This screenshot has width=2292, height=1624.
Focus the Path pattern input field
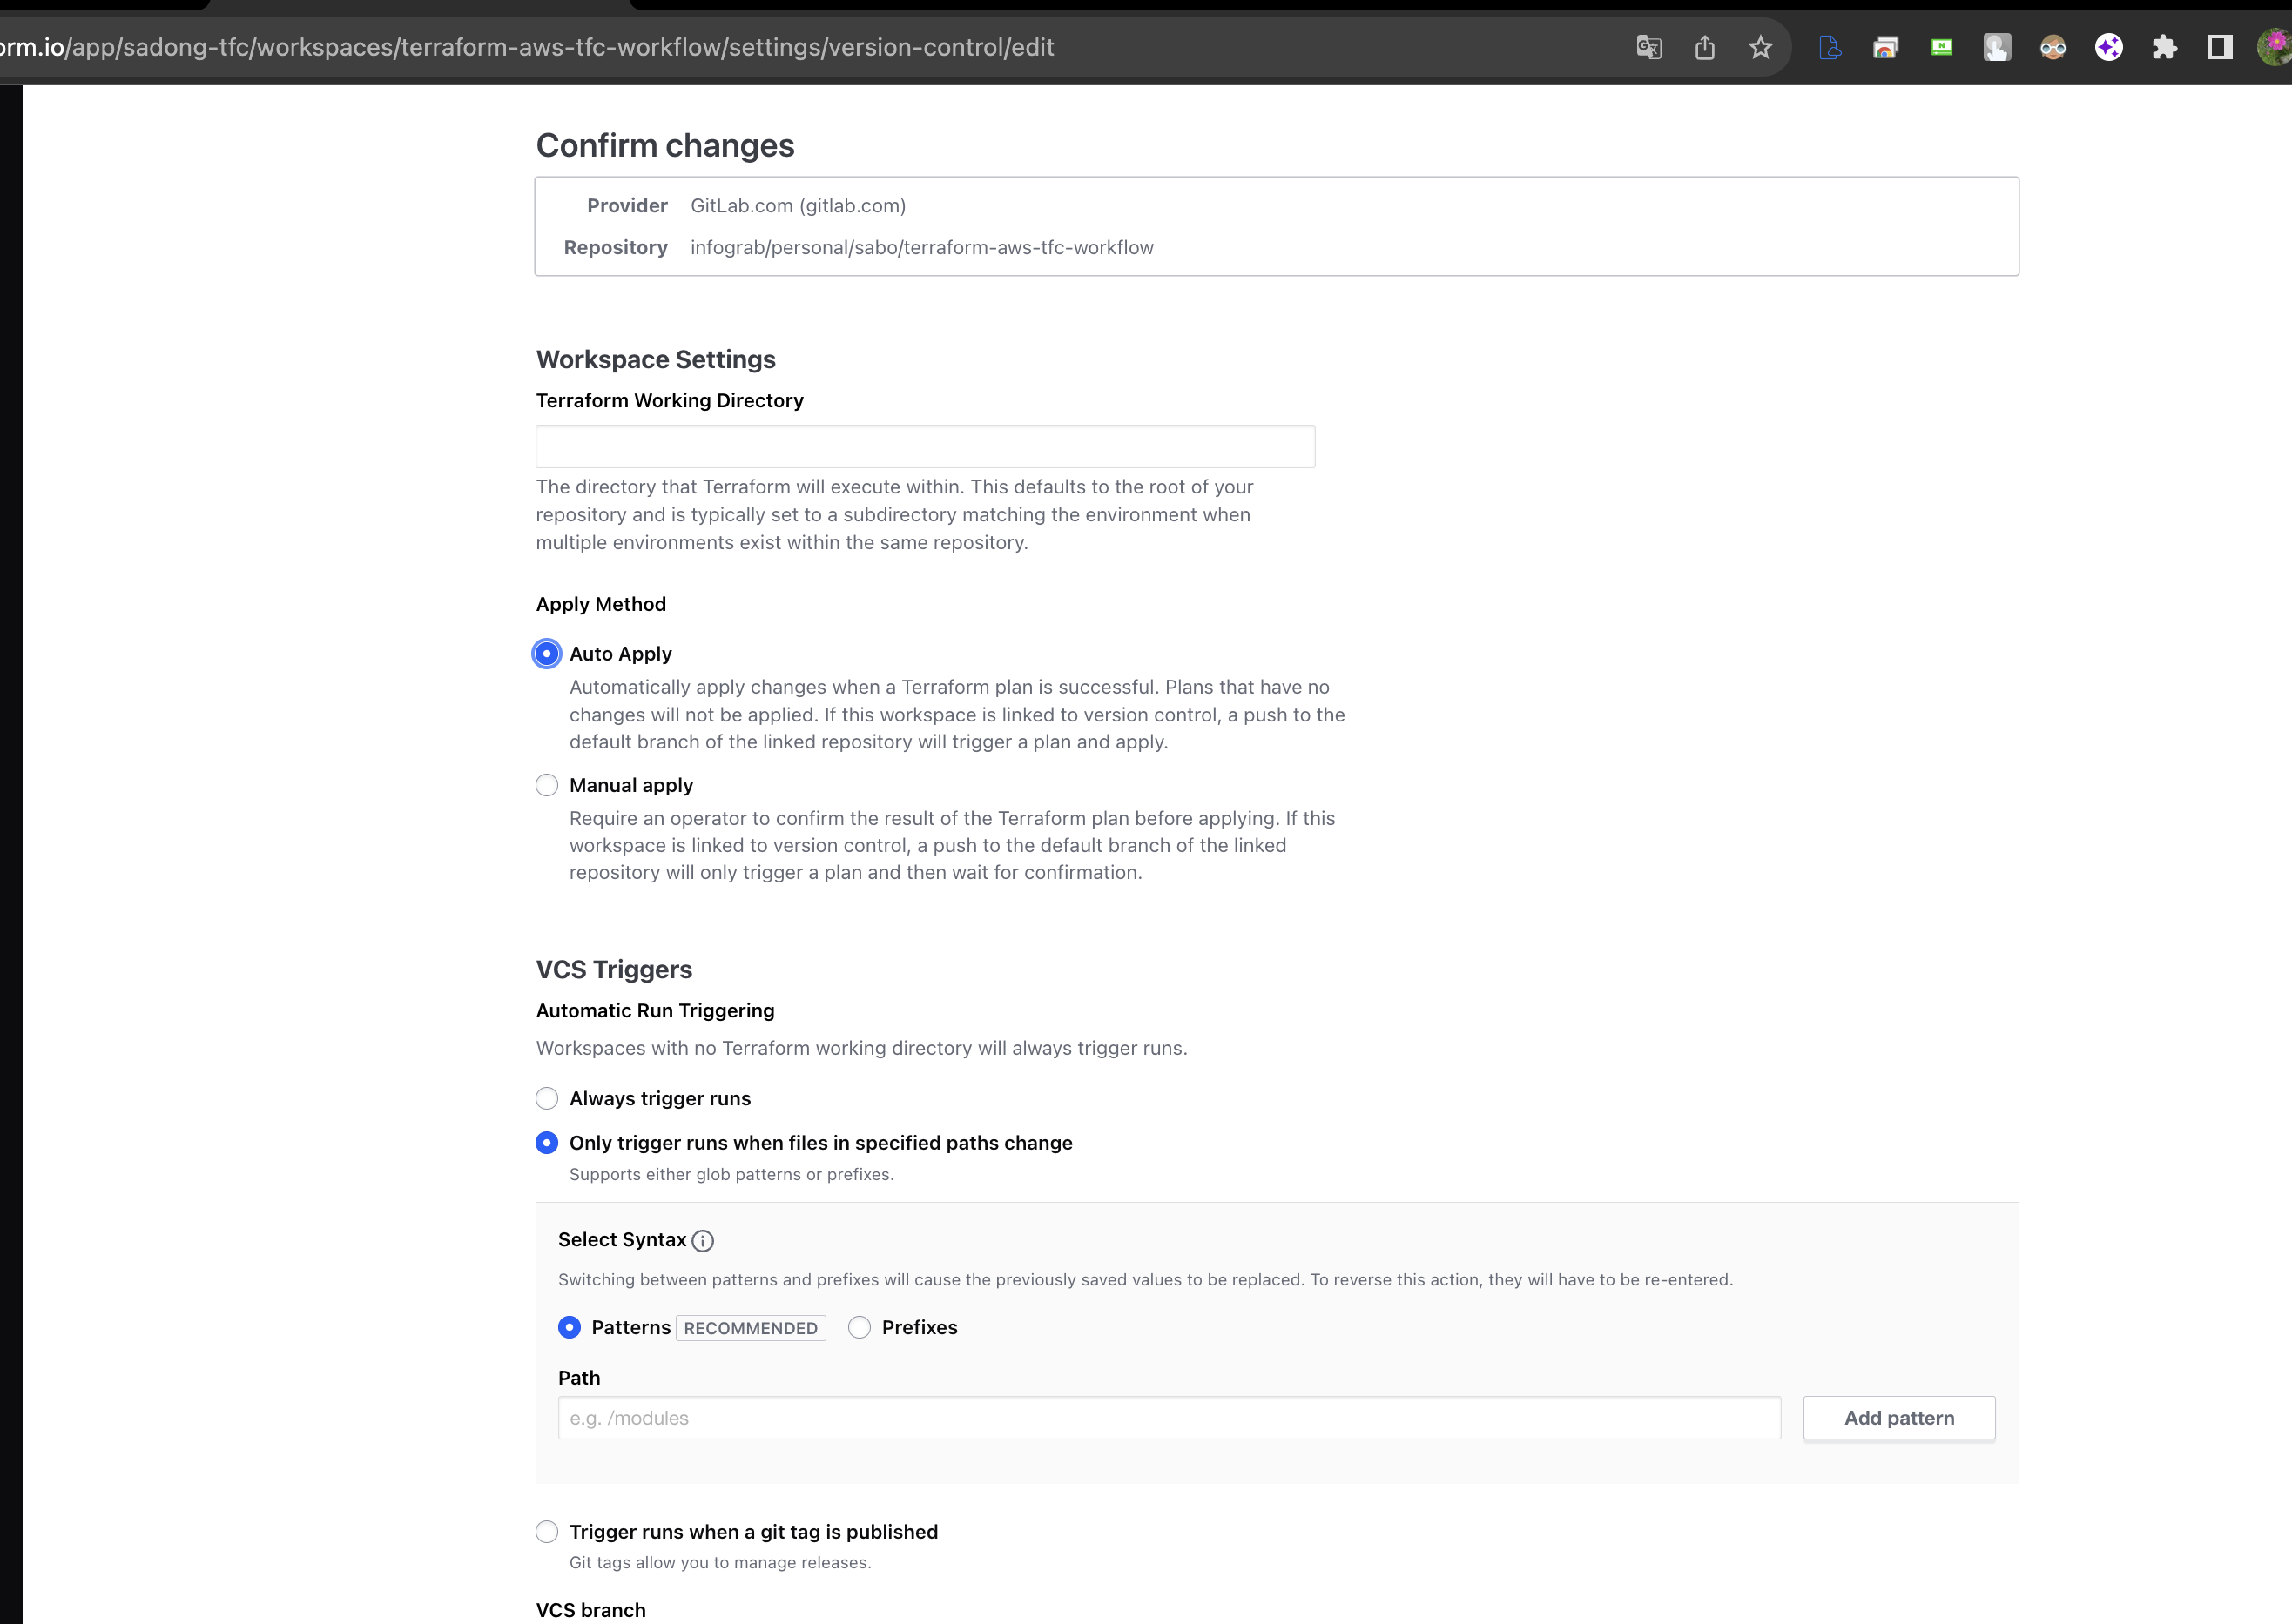tap(1169, 1417)
